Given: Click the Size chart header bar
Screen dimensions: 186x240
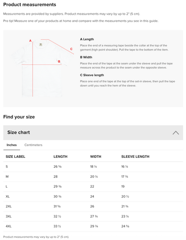Looking at the screenshot, I should 93,133.
